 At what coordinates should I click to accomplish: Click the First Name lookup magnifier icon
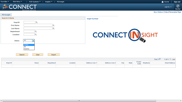click(53, 25)
